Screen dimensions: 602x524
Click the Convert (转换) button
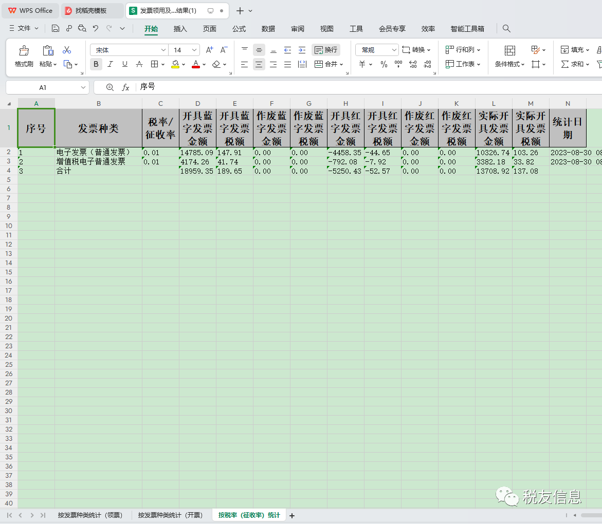point(416,50)
